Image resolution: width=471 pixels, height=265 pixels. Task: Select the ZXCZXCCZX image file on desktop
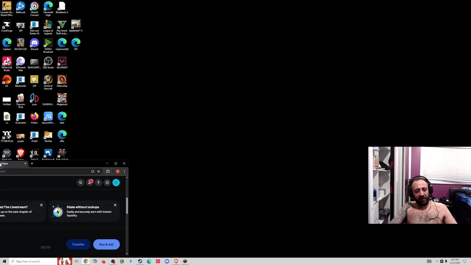pyautogui.click(x=21, y=45)
